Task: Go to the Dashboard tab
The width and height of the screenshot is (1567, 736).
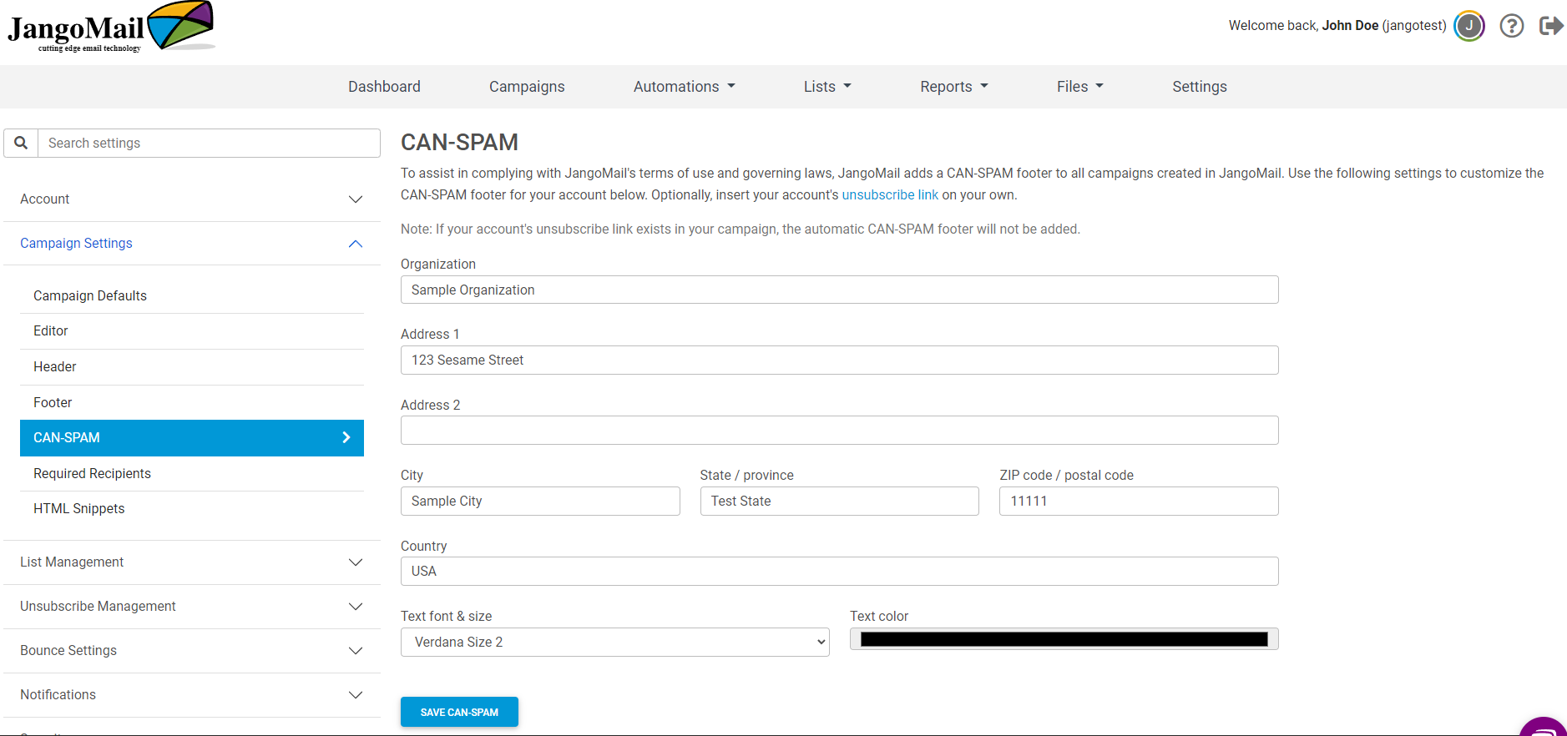Action: [384, 87]
